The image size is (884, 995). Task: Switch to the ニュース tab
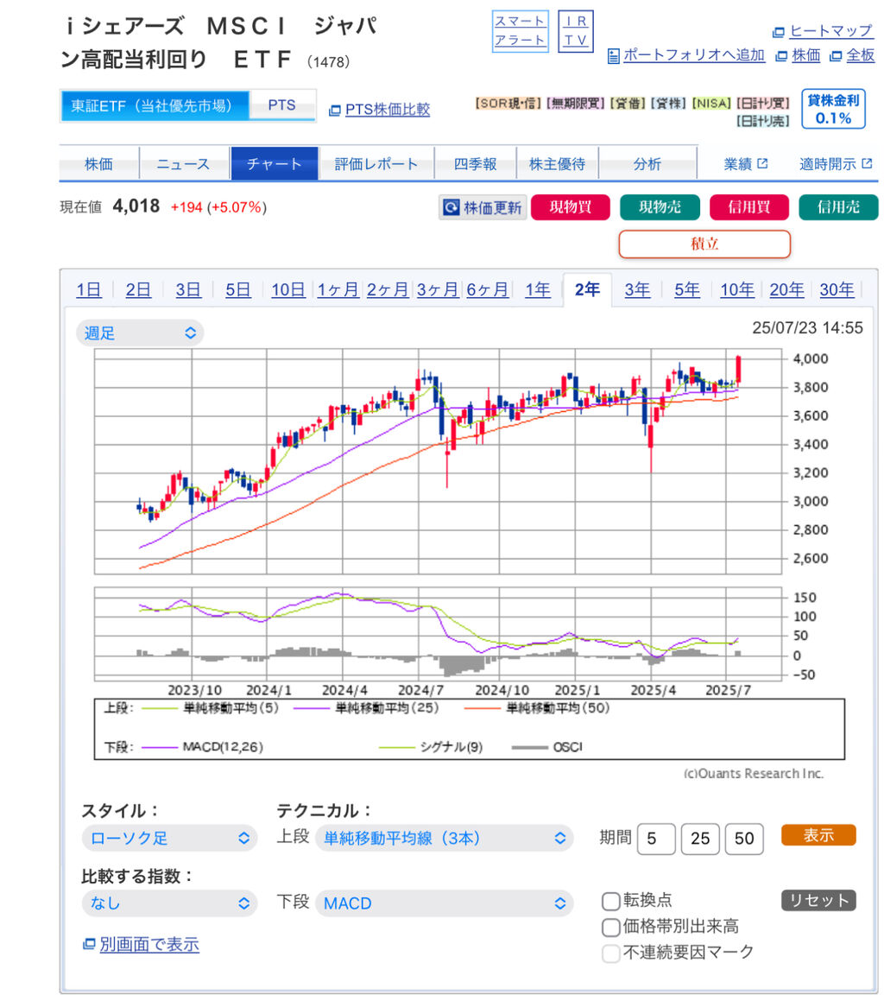click(184, 164)
